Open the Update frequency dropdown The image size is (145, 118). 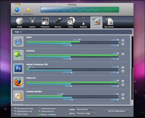click(86, 109)
